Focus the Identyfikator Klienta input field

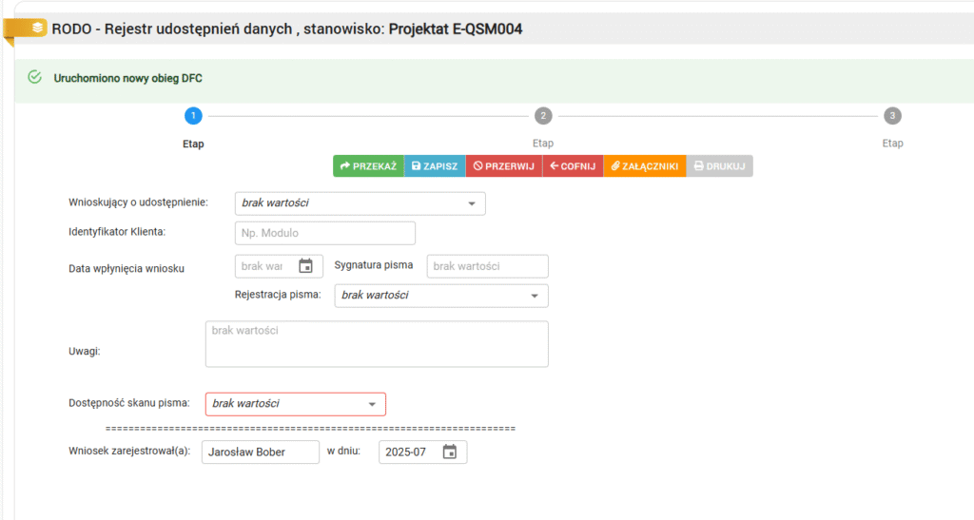pyautogui.click(x=324, y=234)
